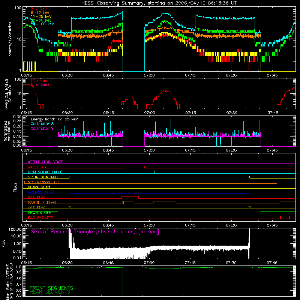Select the HI channel legend label
Image resolution: width=300 pixels, height=300 pixels.
[40, 85]
